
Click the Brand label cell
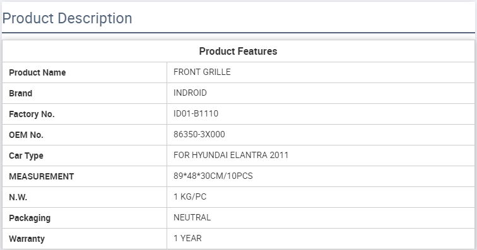85,93
